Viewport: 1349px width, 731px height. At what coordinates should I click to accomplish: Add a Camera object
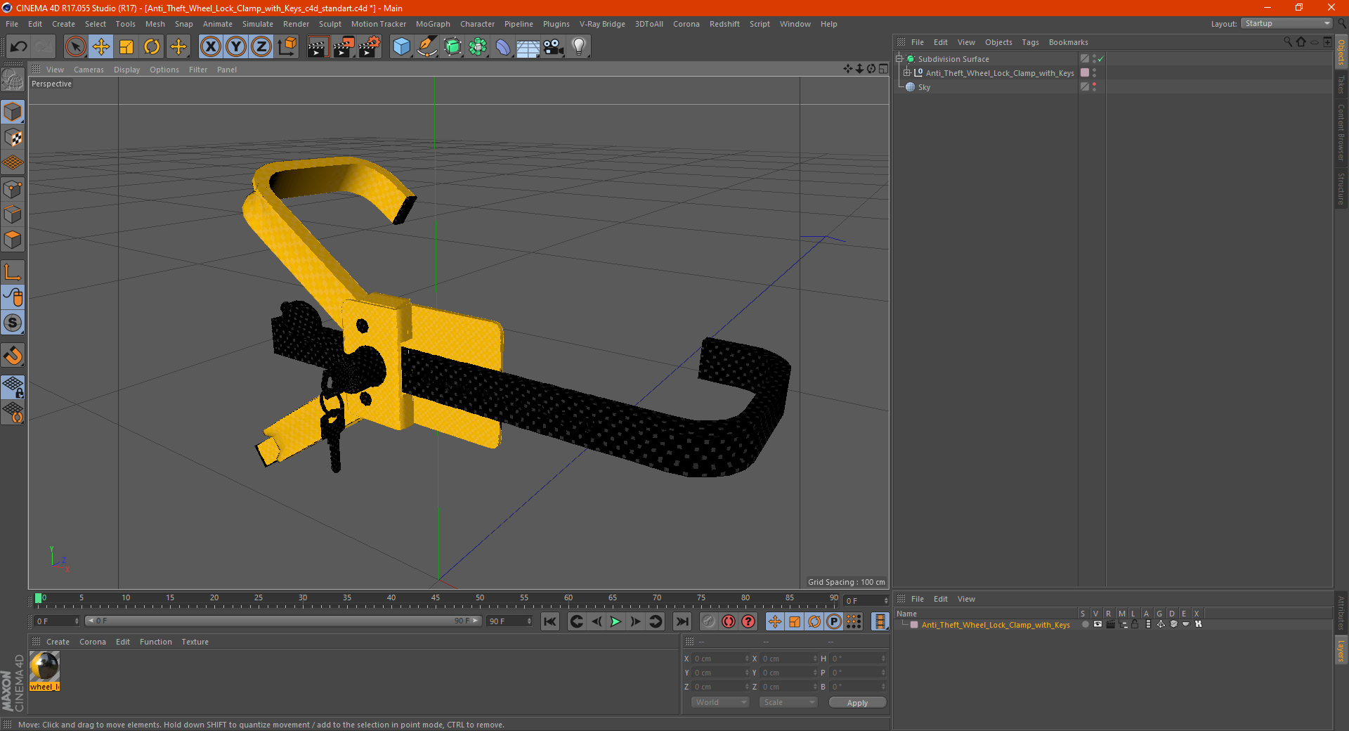pyautogui.click(x=554, y=47)
